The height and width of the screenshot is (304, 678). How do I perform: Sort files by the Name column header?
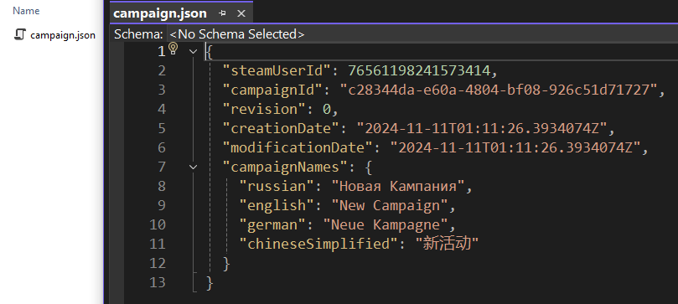26,11
